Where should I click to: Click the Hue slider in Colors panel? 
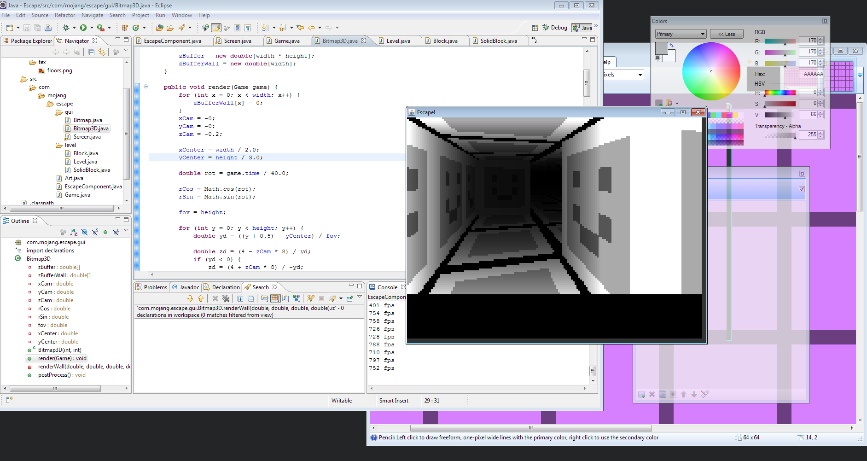(x=780, y=93)
